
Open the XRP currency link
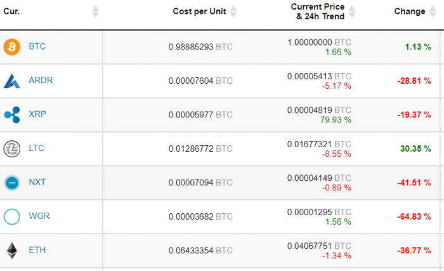[x=37, y=114]
